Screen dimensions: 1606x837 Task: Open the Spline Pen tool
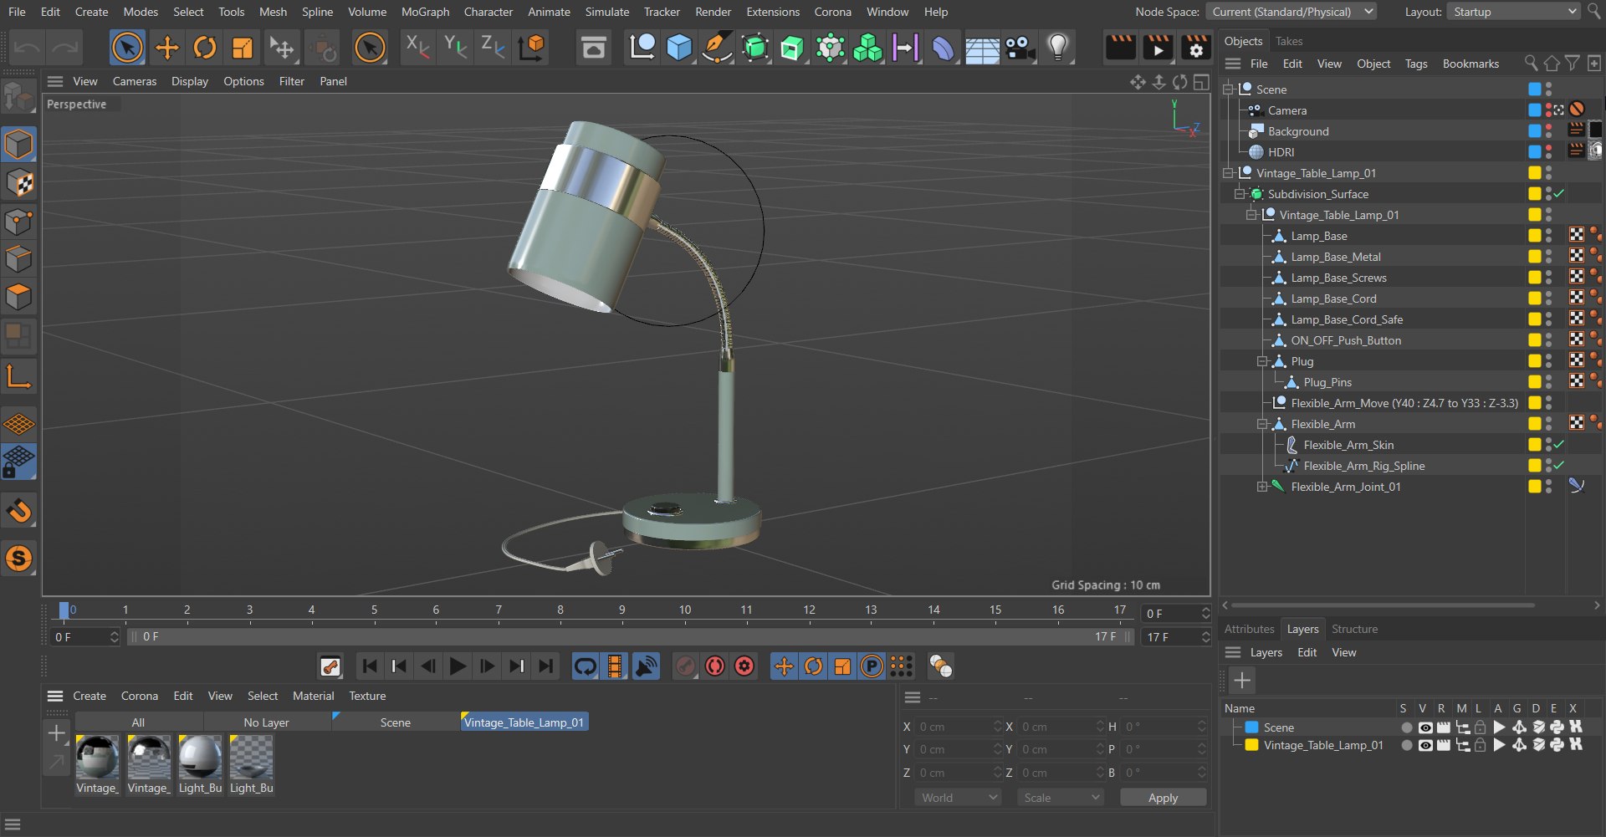[x=717, y=48]
